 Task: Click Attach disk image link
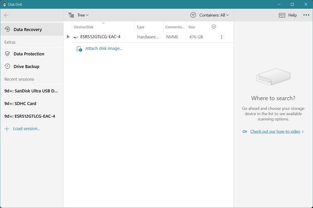click(104, 48)
